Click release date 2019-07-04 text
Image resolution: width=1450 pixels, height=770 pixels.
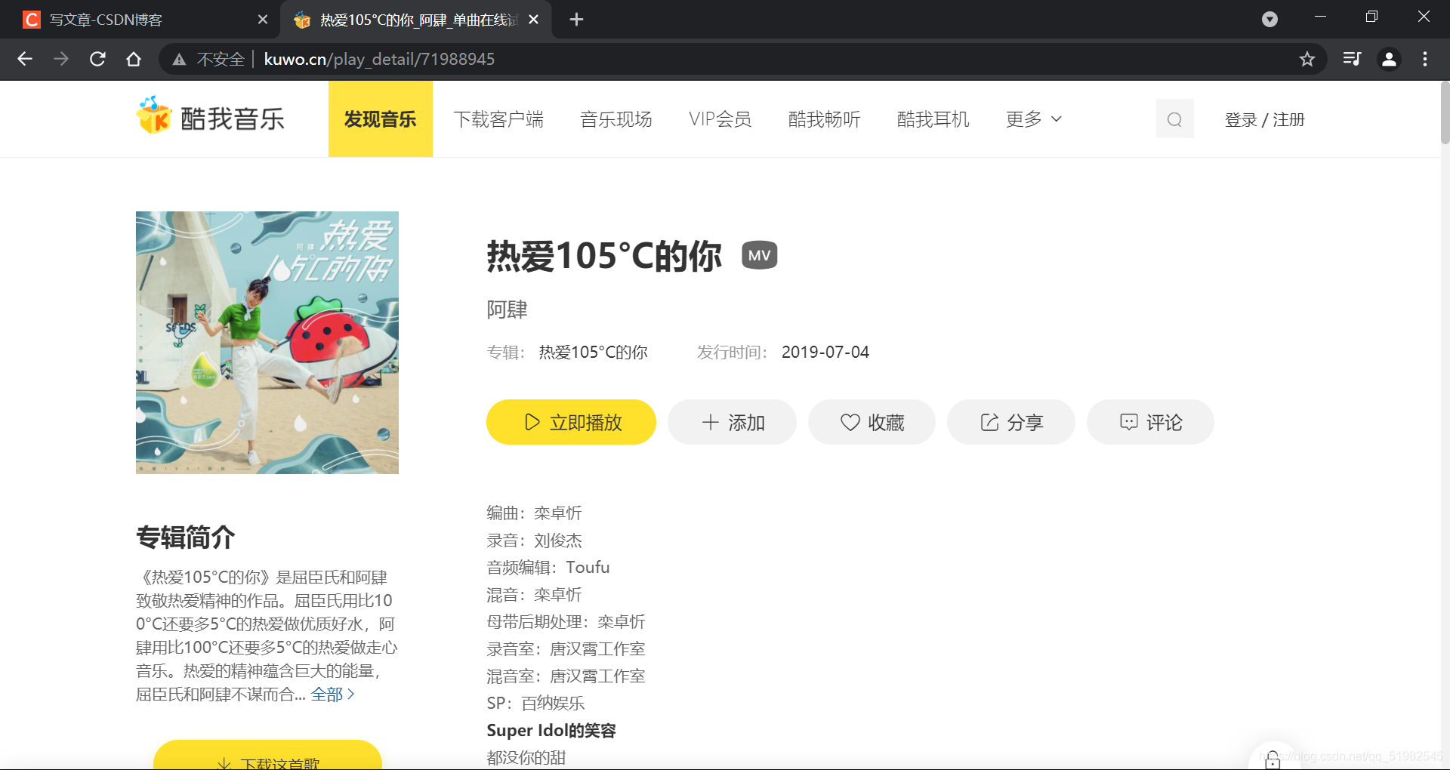[825, 353]
